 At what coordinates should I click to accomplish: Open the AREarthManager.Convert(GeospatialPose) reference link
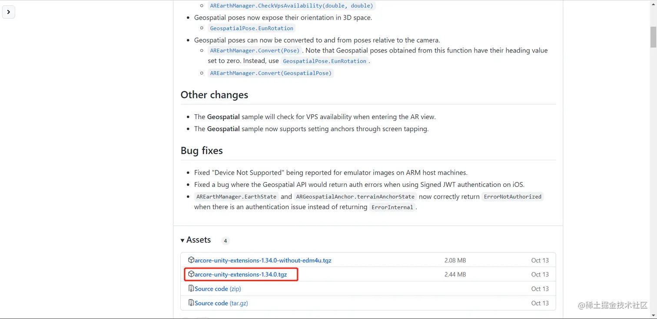click(x=271, y=73)
